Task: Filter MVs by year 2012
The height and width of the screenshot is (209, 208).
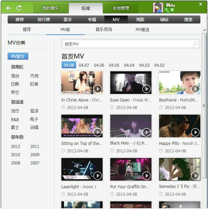Action: pyautogui.click(x=16, y=147)
